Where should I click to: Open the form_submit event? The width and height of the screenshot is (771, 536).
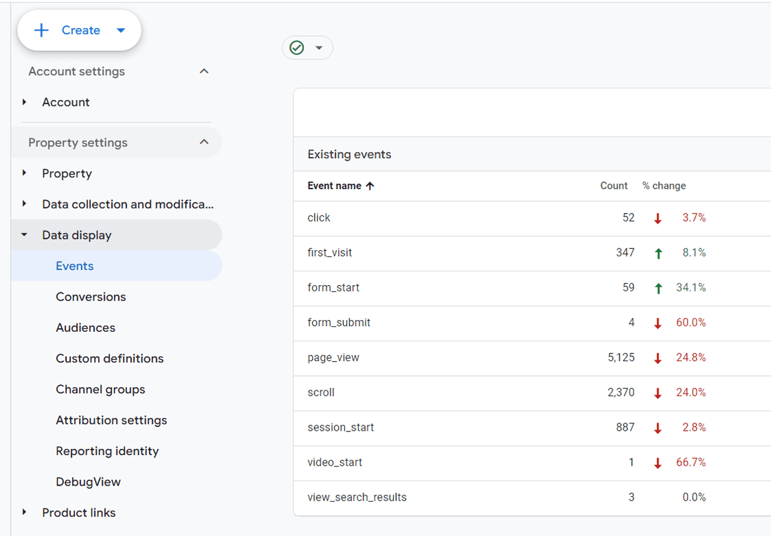pos(339,322)
